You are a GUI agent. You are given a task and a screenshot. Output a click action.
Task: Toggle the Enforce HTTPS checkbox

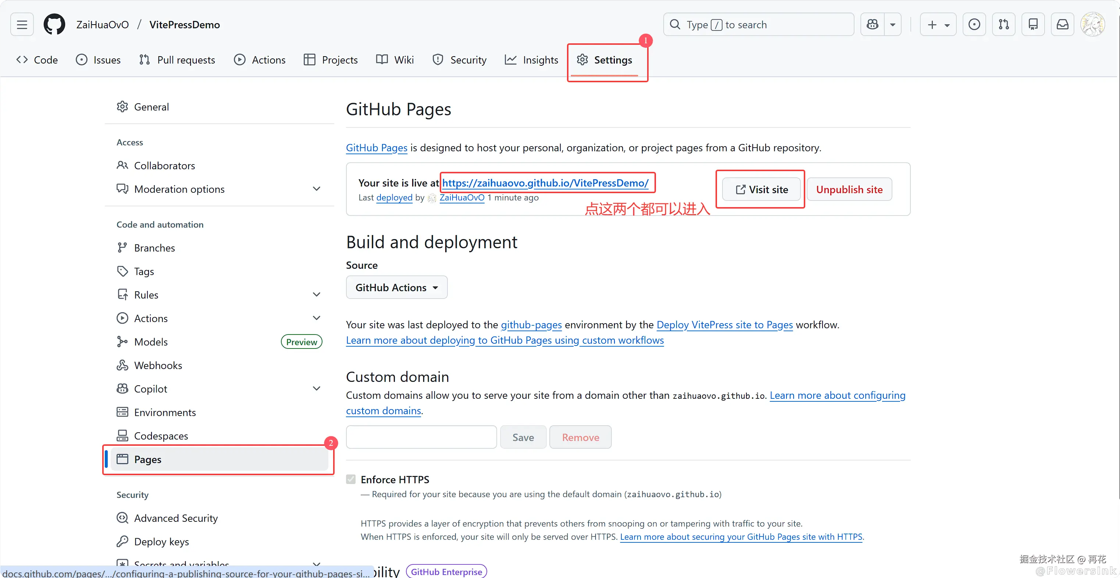point(351,479)
